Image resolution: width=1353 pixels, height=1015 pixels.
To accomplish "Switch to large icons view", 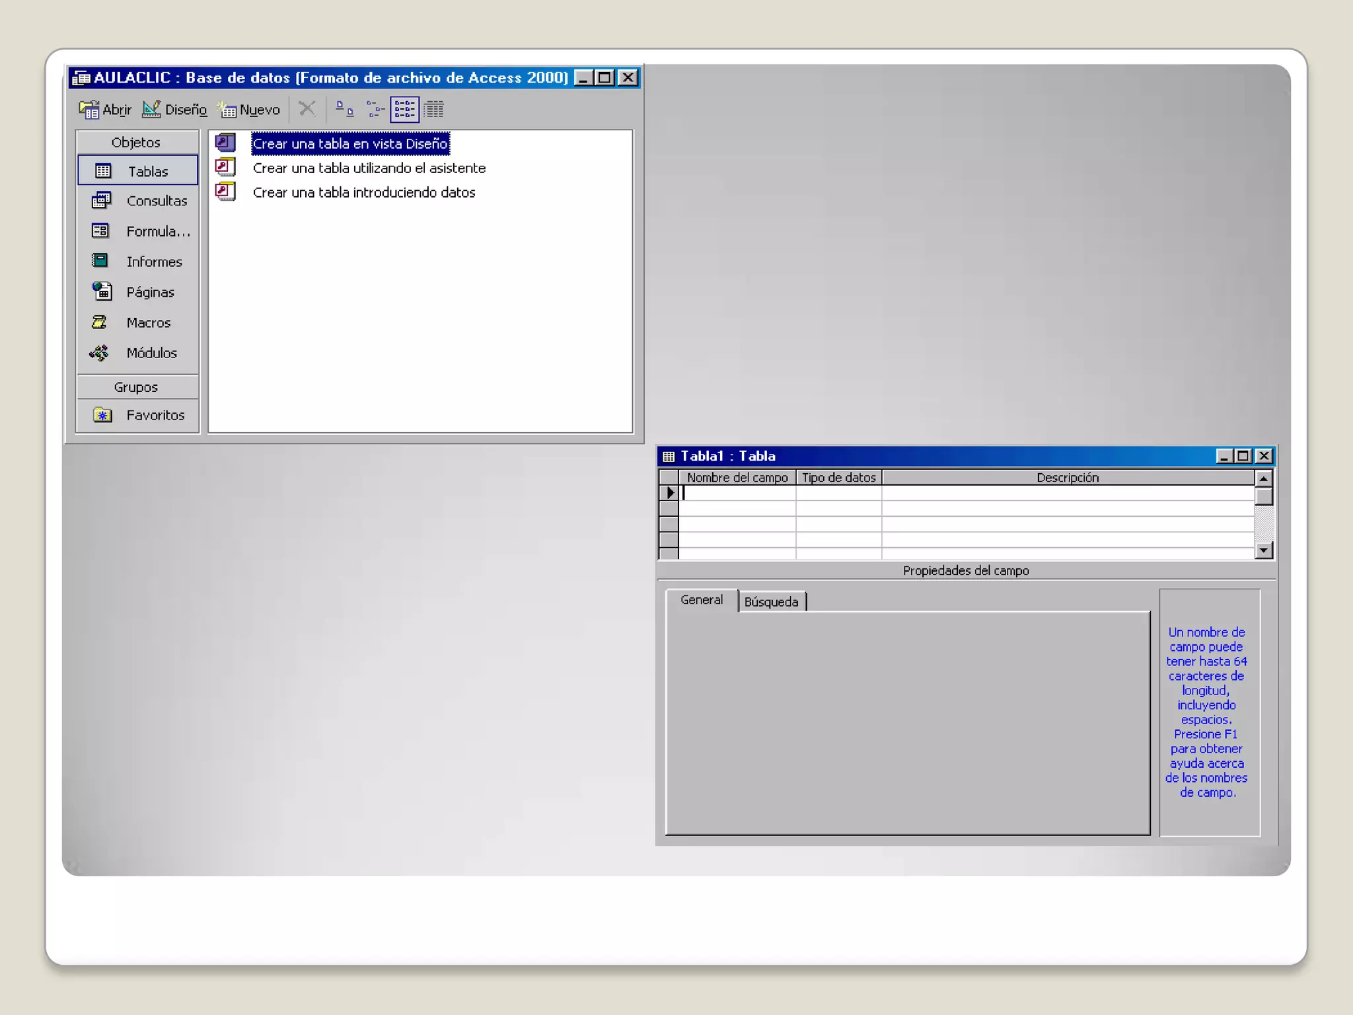I will pos(344,109).
